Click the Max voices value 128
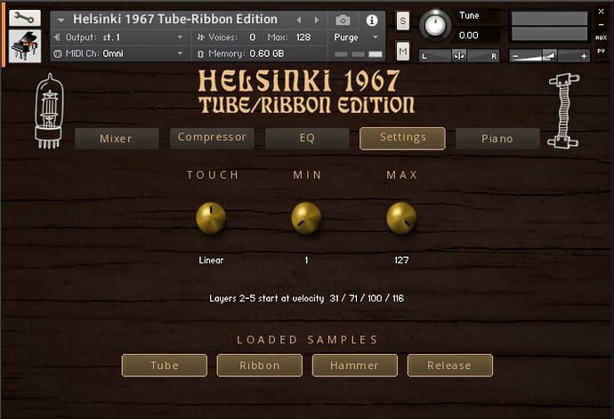 [x=303, y=37]
